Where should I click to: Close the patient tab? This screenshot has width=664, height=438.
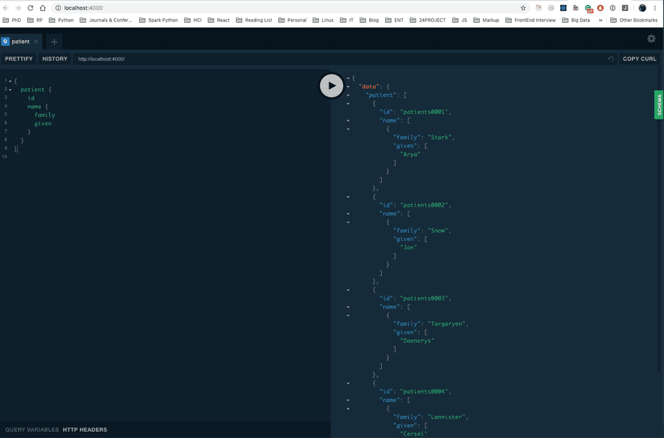pos(36,41)
